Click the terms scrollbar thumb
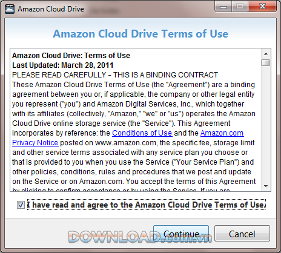The width and height of the screenshot is (281, 253). pos(265,62)
